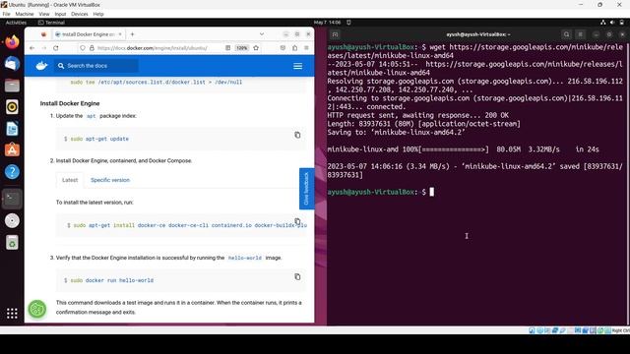The image size is (630, 354).
Task: Open VirtualBox Help menu
Action: (98, 14)
